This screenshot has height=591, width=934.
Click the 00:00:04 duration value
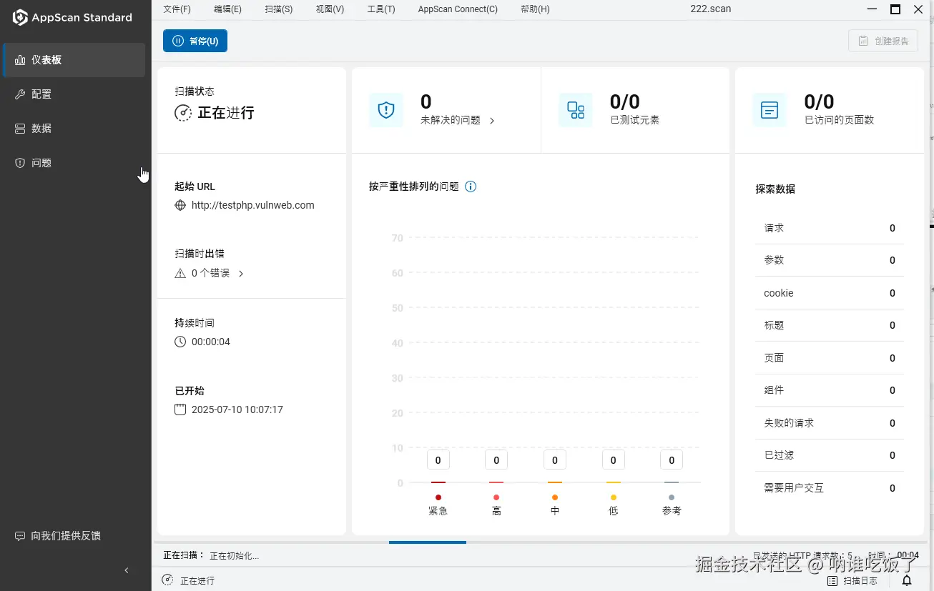click(x=211, y=342)
